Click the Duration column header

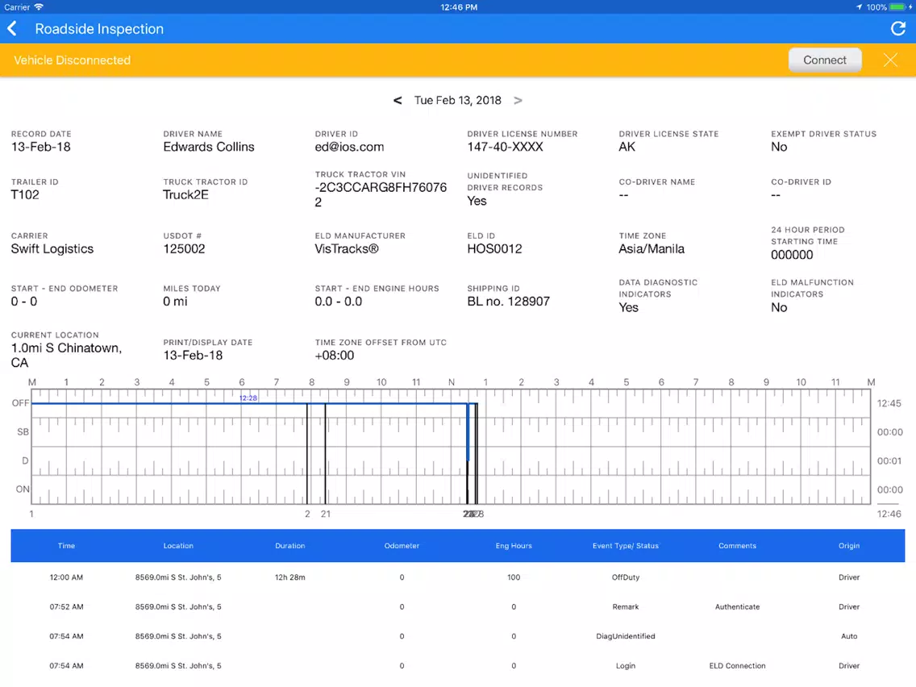(289, 546)
